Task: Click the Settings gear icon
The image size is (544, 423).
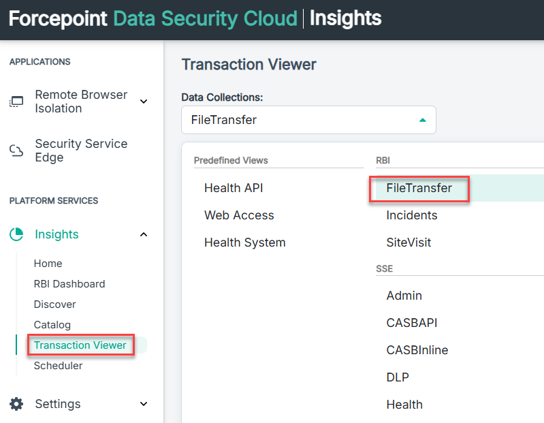Action: 16,404
